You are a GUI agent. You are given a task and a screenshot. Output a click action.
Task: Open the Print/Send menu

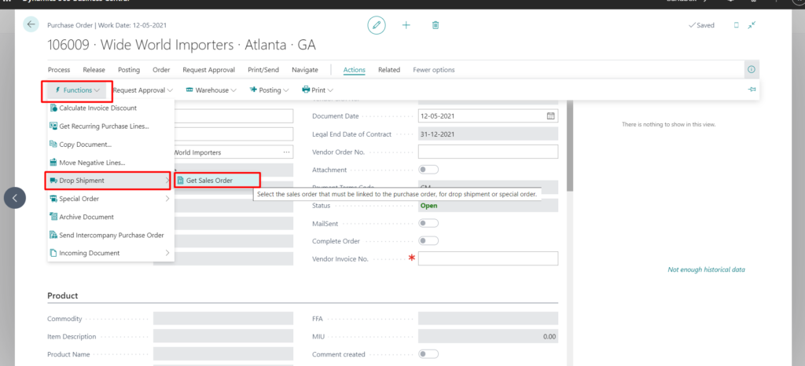pos(263,70)
